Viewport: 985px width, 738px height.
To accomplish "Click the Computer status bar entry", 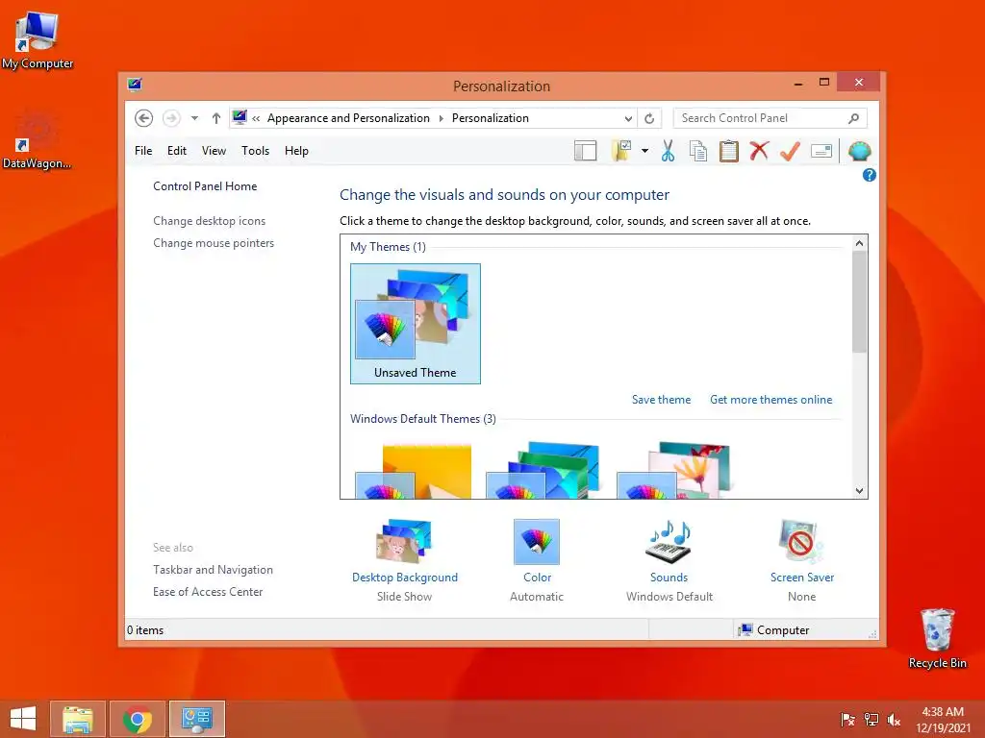I will [774, 630].
